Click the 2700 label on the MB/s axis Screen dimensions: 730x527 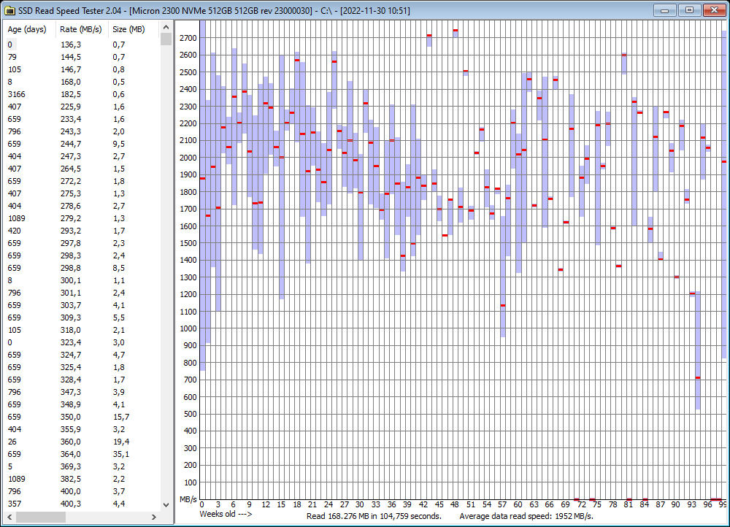coord(188,38)
